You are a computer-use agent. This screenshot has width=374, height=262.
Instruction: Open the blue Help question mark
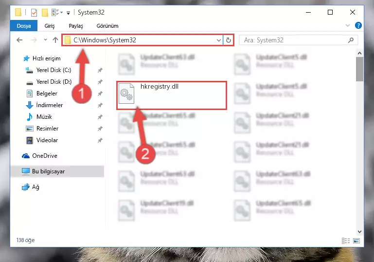(358, 25)
